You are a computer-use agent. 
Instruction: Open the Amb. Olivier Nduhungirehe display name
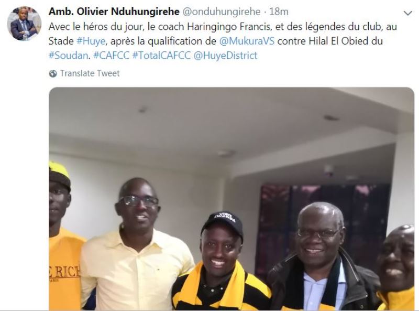click(x=114, y=12)
